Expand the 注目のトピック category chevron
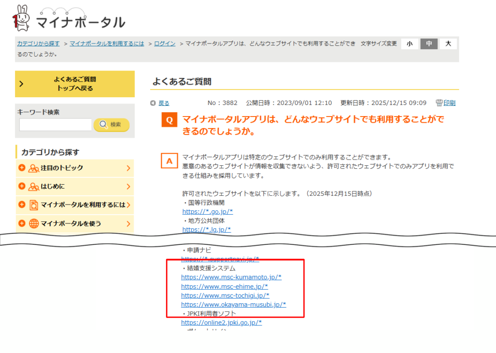Screen dimensions: 496x353 tap(128, 168)
